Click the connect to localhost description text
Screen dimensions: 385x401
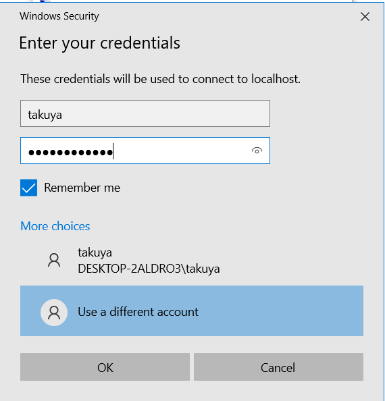point(160,79)
